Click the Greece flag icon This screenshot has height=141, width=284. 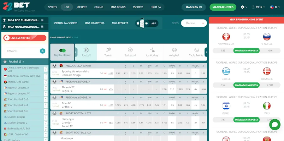(226, 71)
